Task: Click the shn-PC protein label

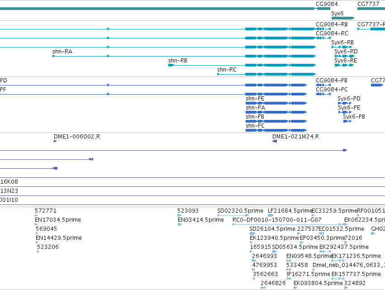Action: point(255,126)
